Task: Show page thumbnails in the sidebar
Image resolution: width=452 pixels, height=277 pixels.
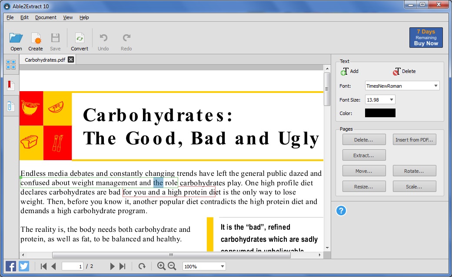Action: [10, 64]
